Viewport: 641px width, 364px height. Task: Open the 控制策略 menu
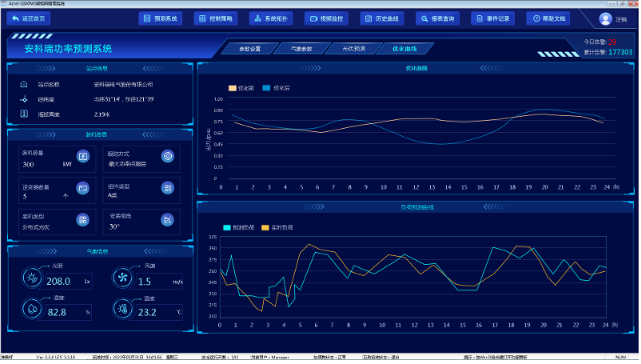pyautogui.click(x=216, y=18)
